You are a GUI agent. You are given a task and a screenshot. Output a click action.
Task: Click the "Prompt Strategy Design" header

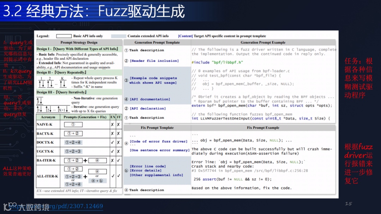pos(79,42)
